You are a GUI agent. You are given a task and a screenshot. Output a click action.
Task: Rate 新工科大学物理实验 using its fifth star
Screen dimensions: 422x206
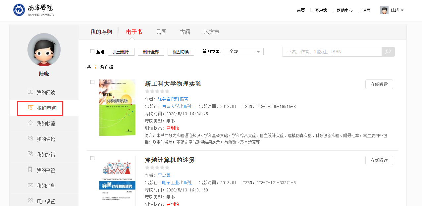pos(167,91)
